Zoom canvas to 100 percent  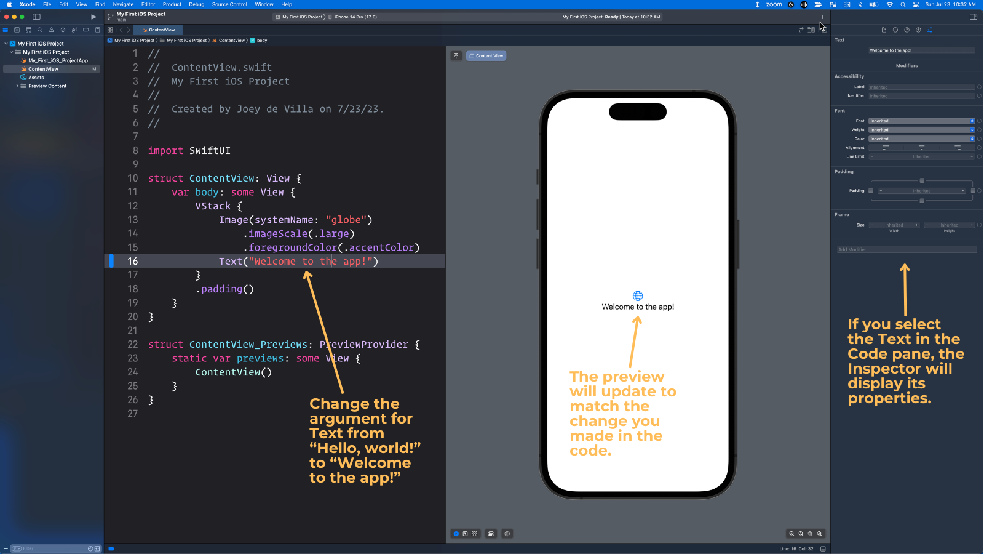coord(801,534)
